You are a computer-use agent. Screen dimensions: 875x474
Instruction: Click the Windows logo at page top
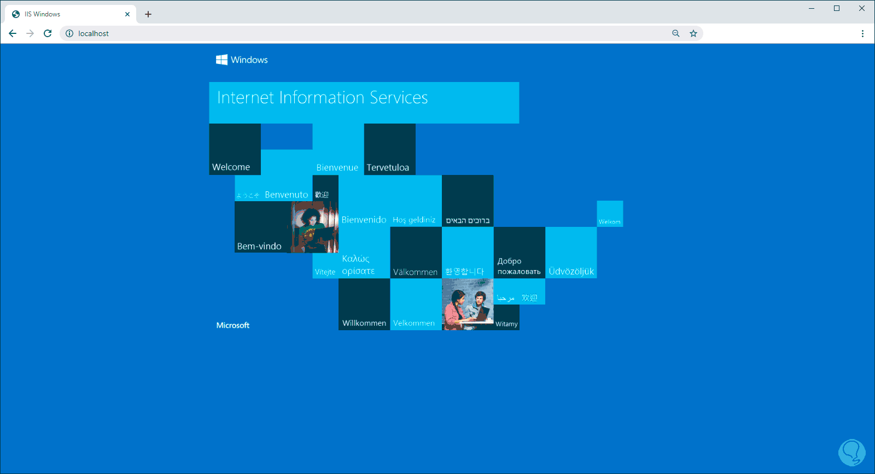(242, 60)
